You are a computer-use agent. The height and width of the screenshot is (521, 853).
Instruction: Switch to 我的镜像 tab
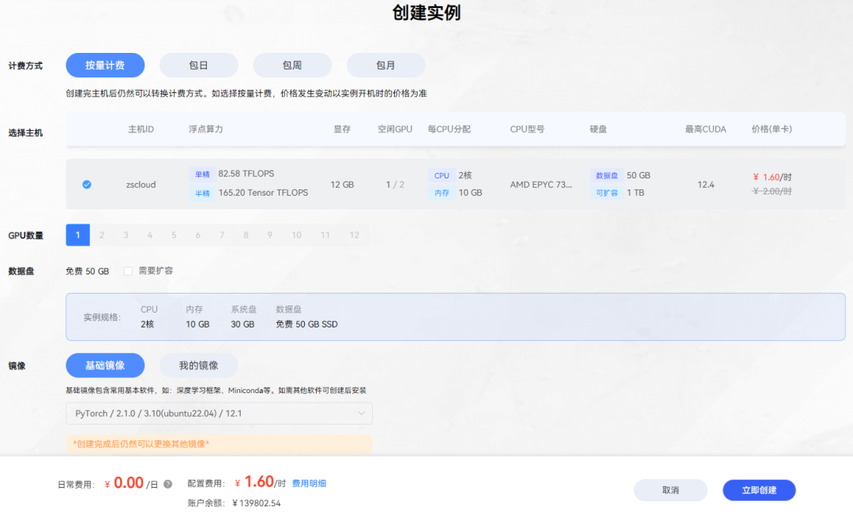pos(198,365)
